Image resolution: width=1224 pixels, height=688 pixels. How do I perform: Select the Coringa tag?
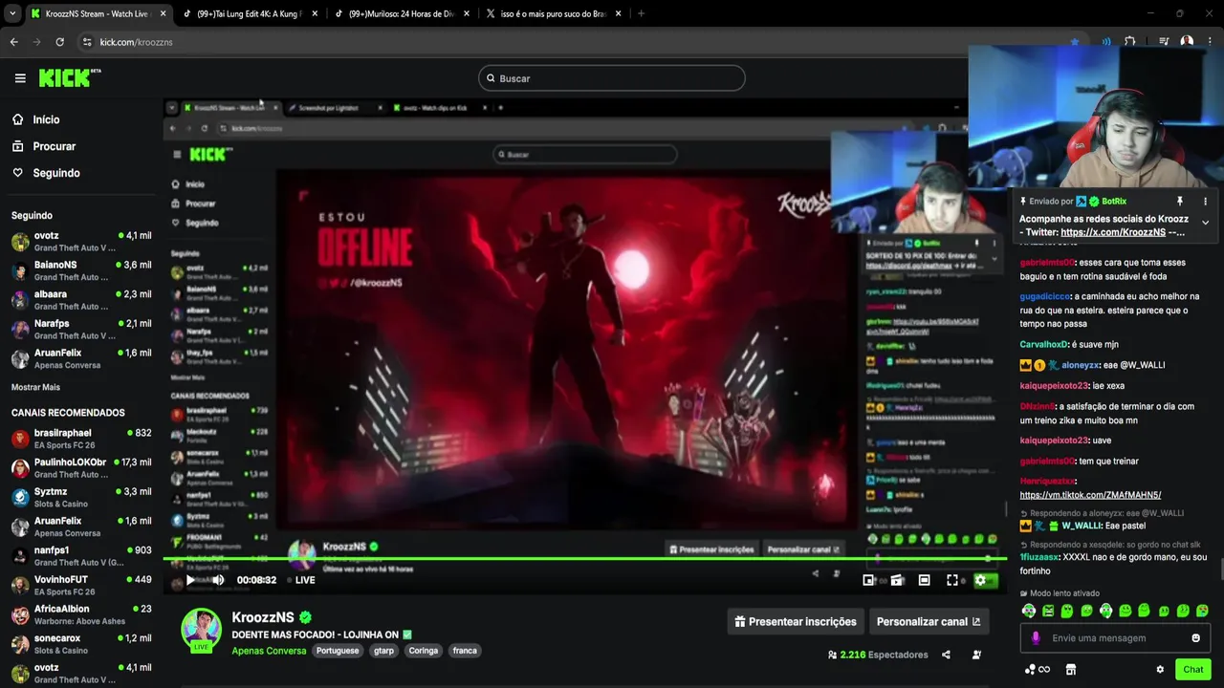(424, 651)
